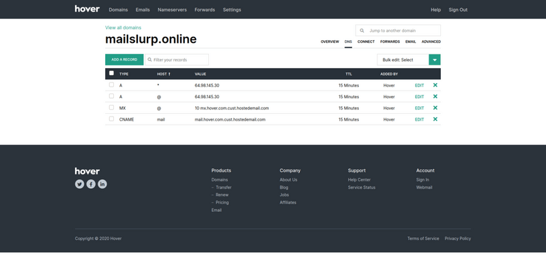This screenshot has height=278, width=546.
Task: Click the Bulk edit: Select box
Action: pos(403,60)
